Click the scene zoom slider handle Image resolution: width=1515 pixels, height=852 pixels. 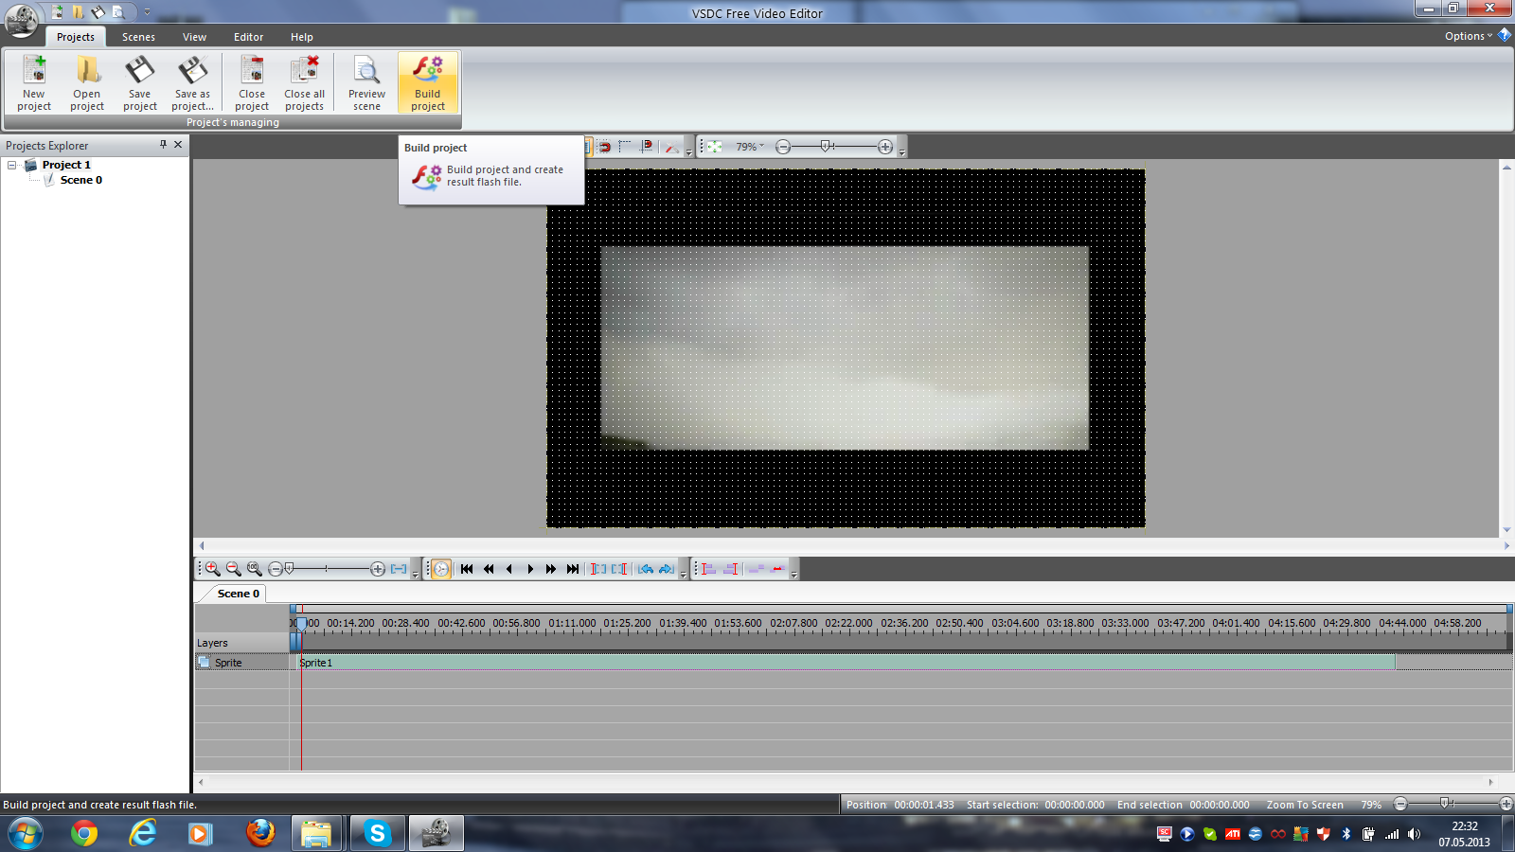(x=826, y=146)
